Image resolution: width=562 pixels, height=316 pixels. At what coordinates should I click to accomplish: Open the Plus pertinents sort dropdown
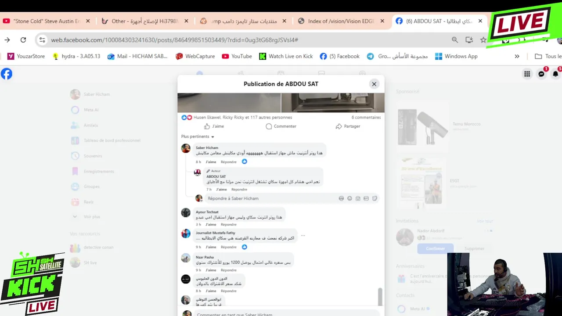[198, 136]
